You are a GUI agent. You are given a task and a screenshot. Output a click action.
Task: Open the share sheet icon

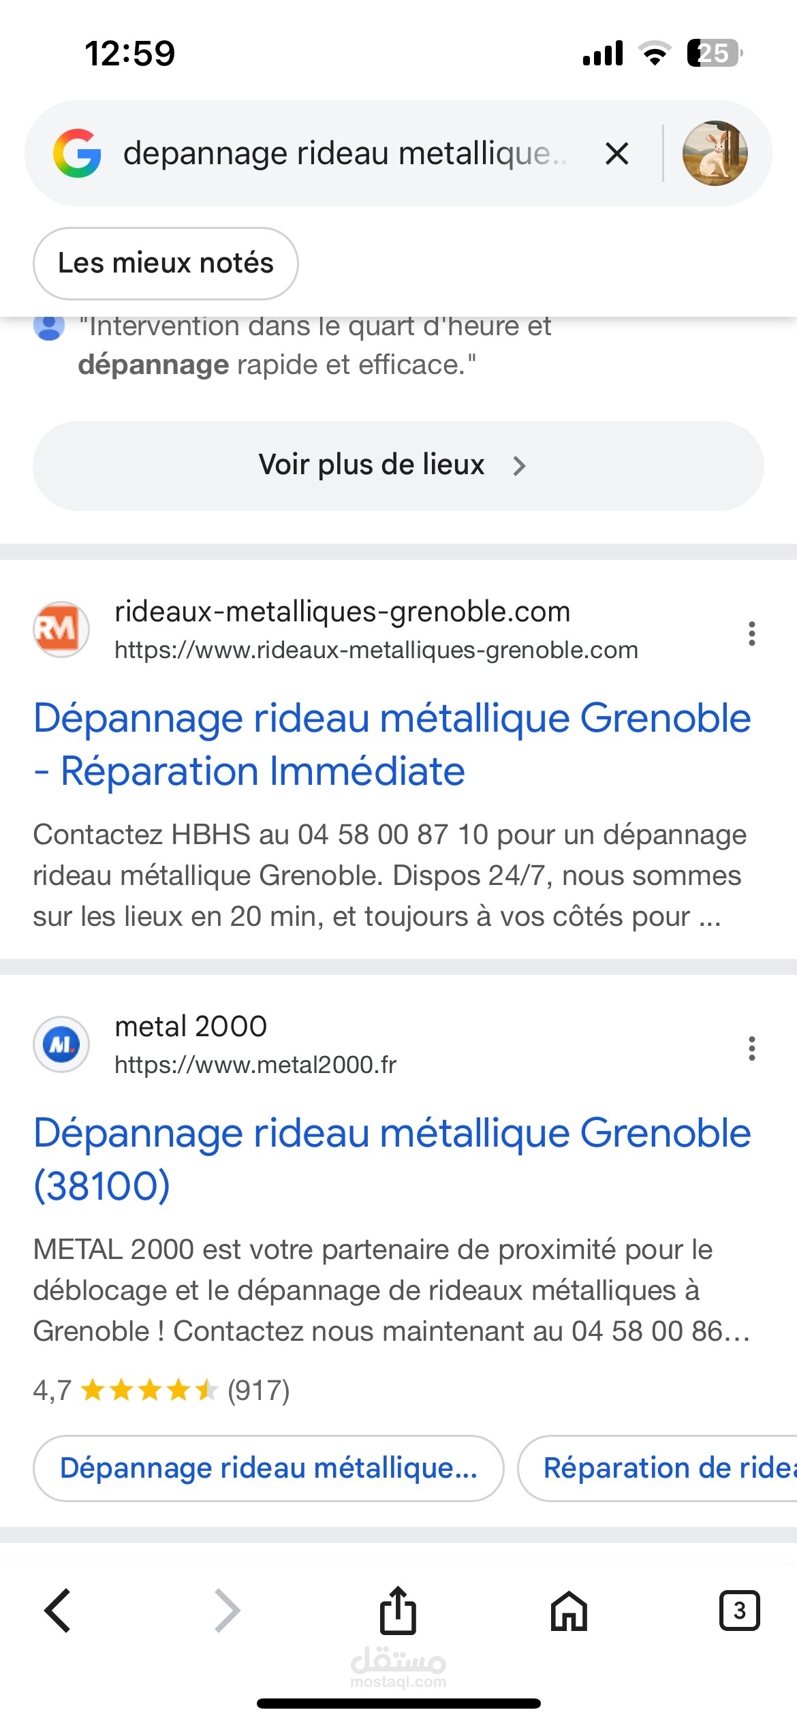398,1611
